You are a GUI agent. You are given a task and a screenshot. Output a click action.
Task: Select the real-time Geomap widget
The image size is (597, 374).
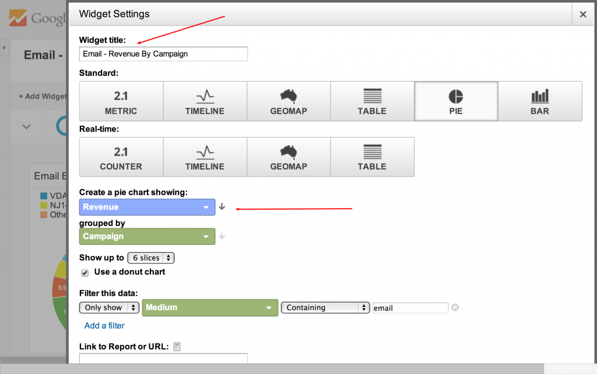289,157
